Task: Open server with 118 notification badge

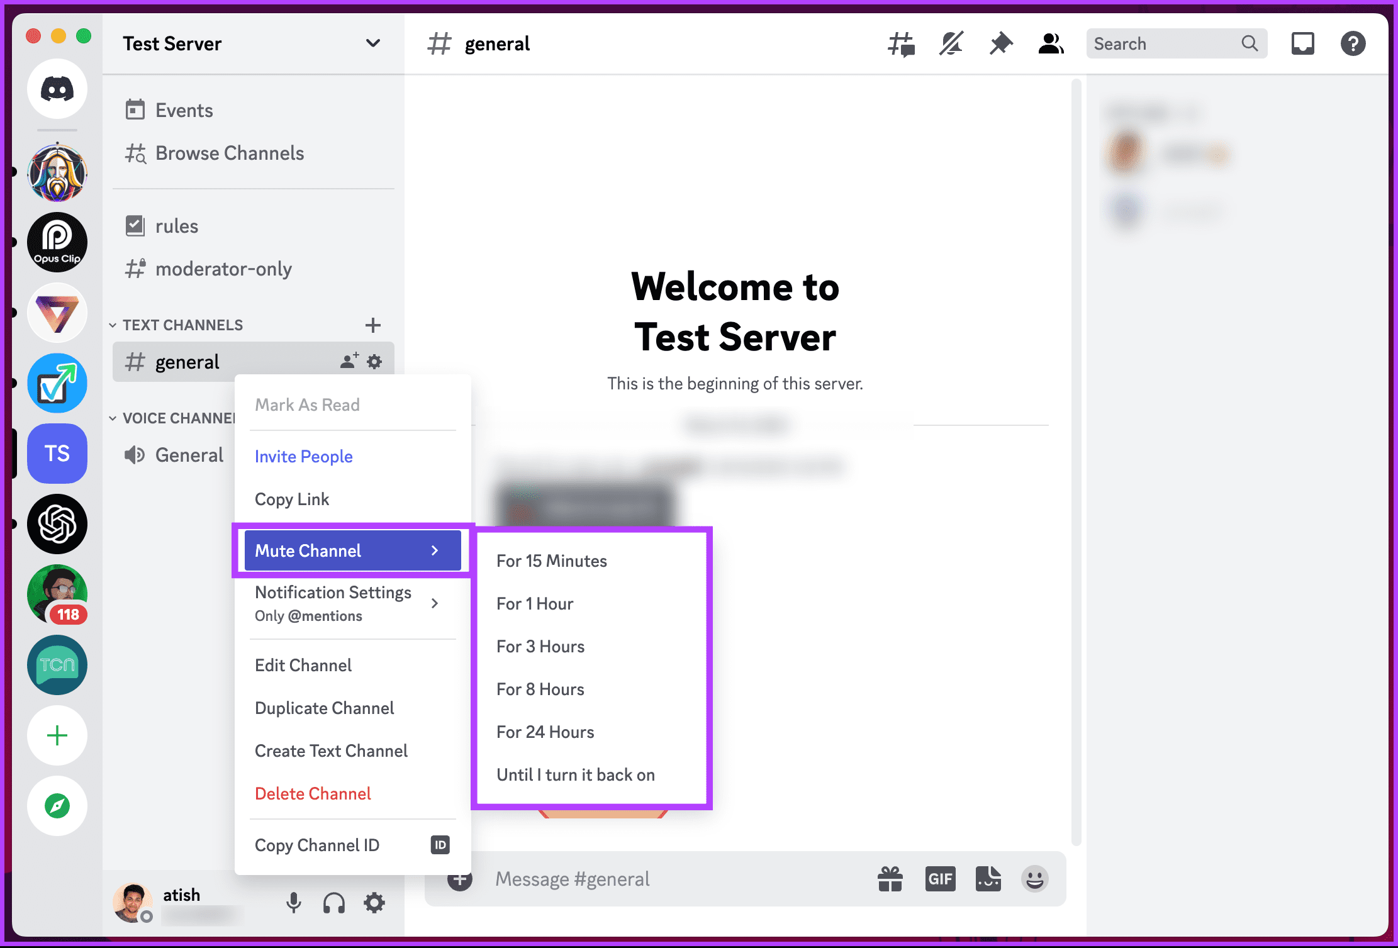Action: pyautogui.click(x=57, y=594)
